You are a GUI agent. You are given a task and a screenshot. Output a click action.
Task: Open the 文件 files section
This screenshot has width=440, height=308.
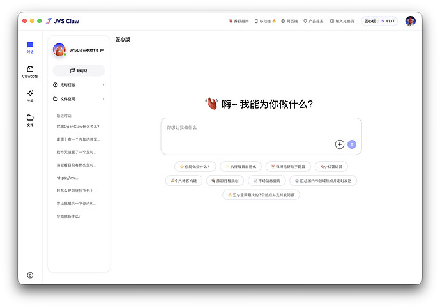point(30,120)
